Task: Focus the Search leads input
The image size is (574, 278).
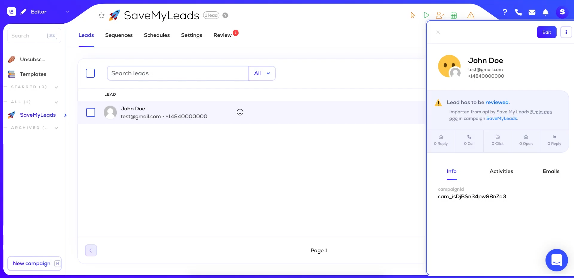Action: click(x=178, y=73)
